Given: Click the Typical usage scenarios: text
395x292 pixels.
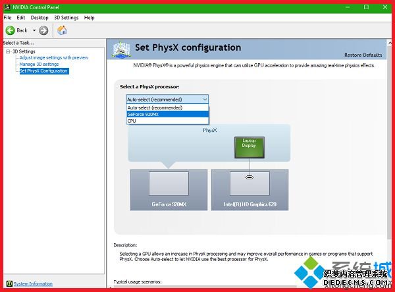Looking at the screenshot, I should point(138,281).
